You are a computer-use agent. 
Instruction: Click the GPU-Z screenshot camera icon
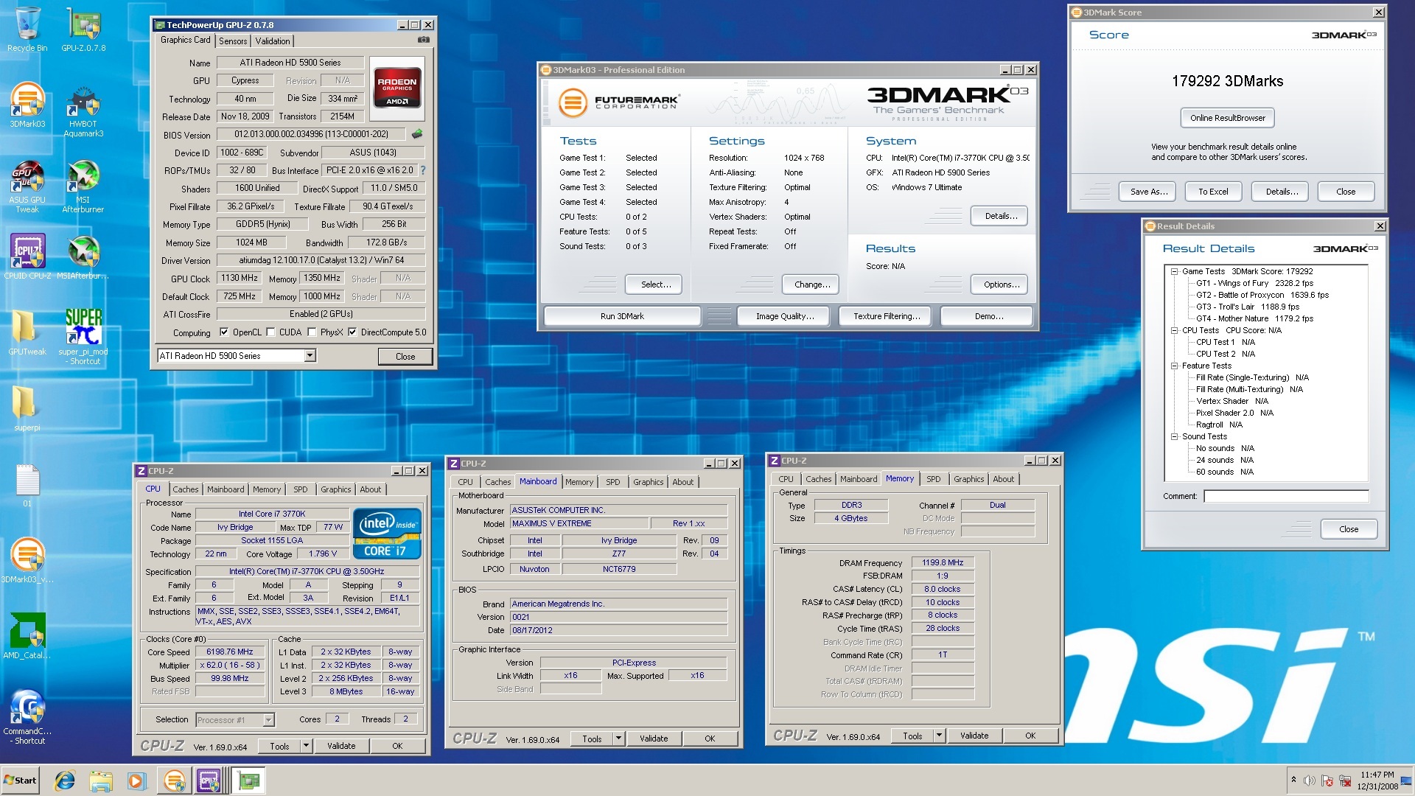tap(424, 40)
